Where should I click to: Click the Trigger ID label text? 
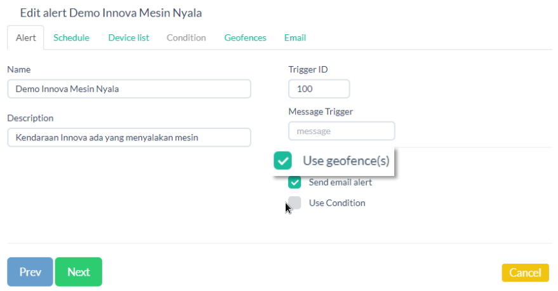(x=308, y=69)
